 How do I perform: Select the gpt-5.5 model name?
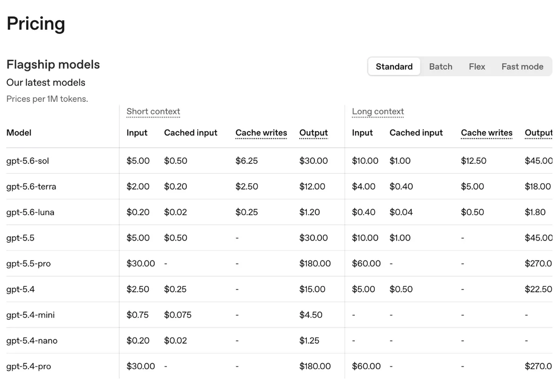pos(20,238)
